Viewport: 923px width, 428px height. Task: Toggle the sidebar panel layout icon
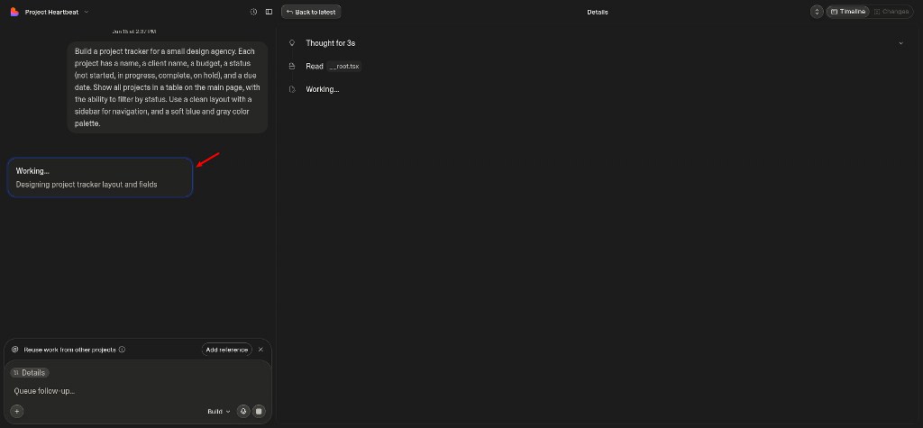(269, 12)
